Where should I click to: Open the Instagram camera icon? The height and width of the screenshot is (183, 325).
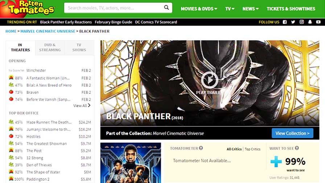click(x=301, y=22)
